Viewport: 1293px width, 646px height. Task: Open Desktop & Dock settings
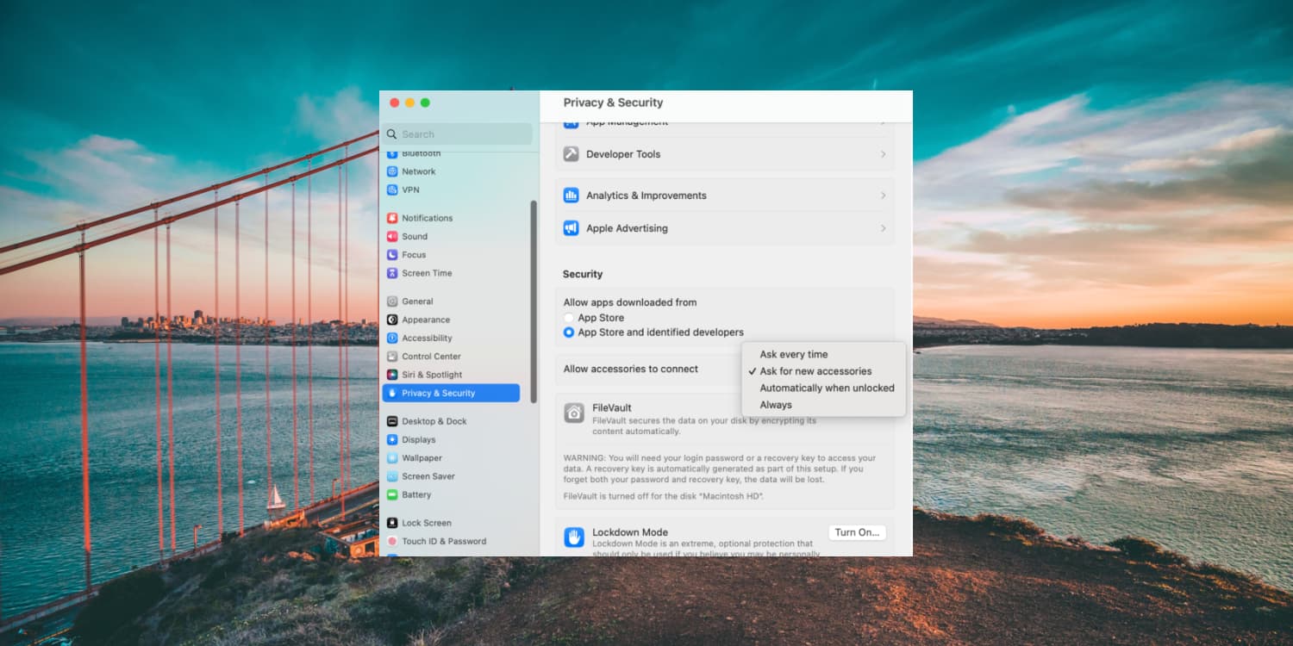tap(434, 421)
